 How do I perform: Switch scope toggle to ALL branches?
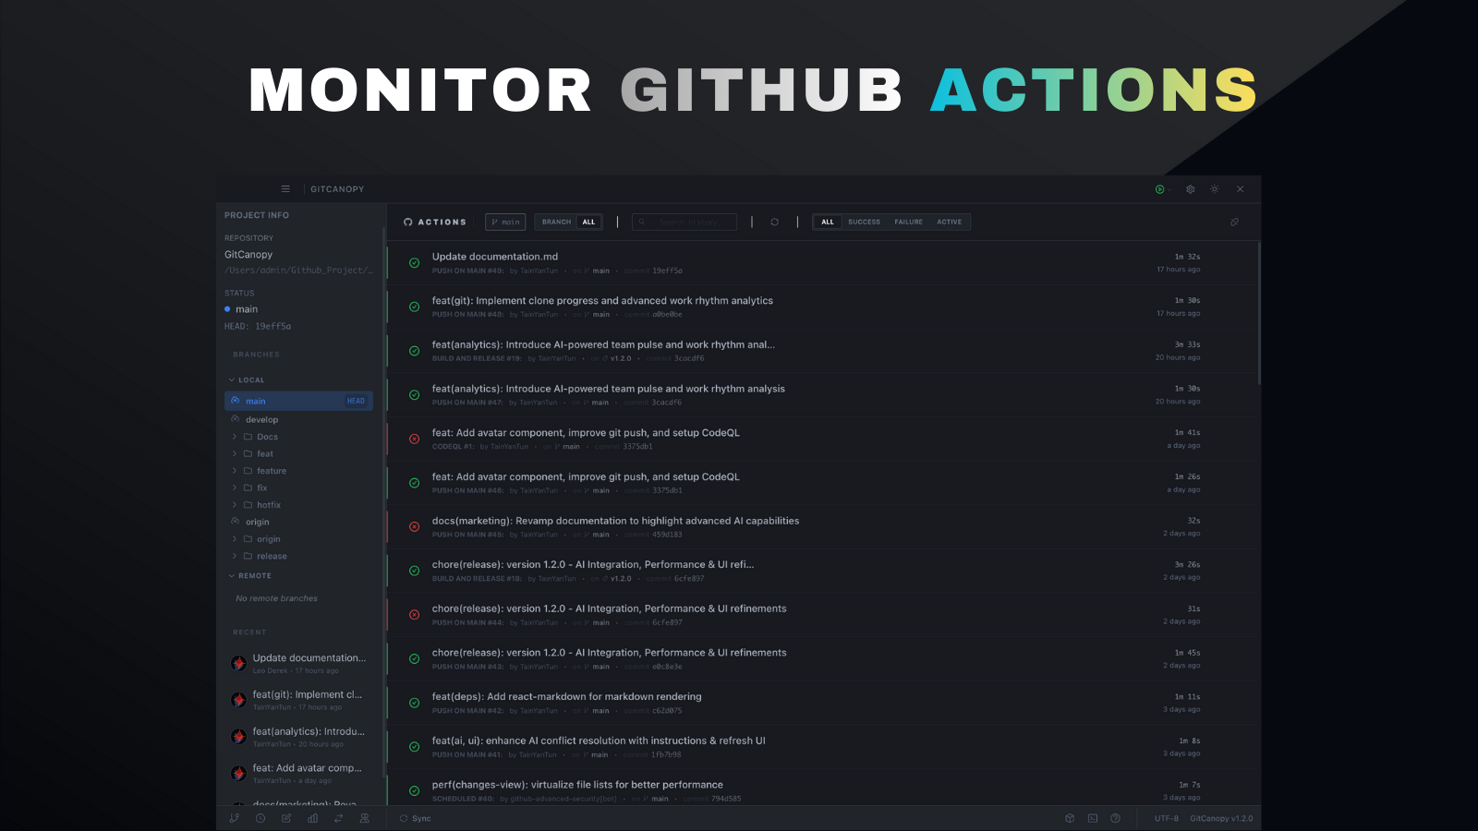pos(588,223)
